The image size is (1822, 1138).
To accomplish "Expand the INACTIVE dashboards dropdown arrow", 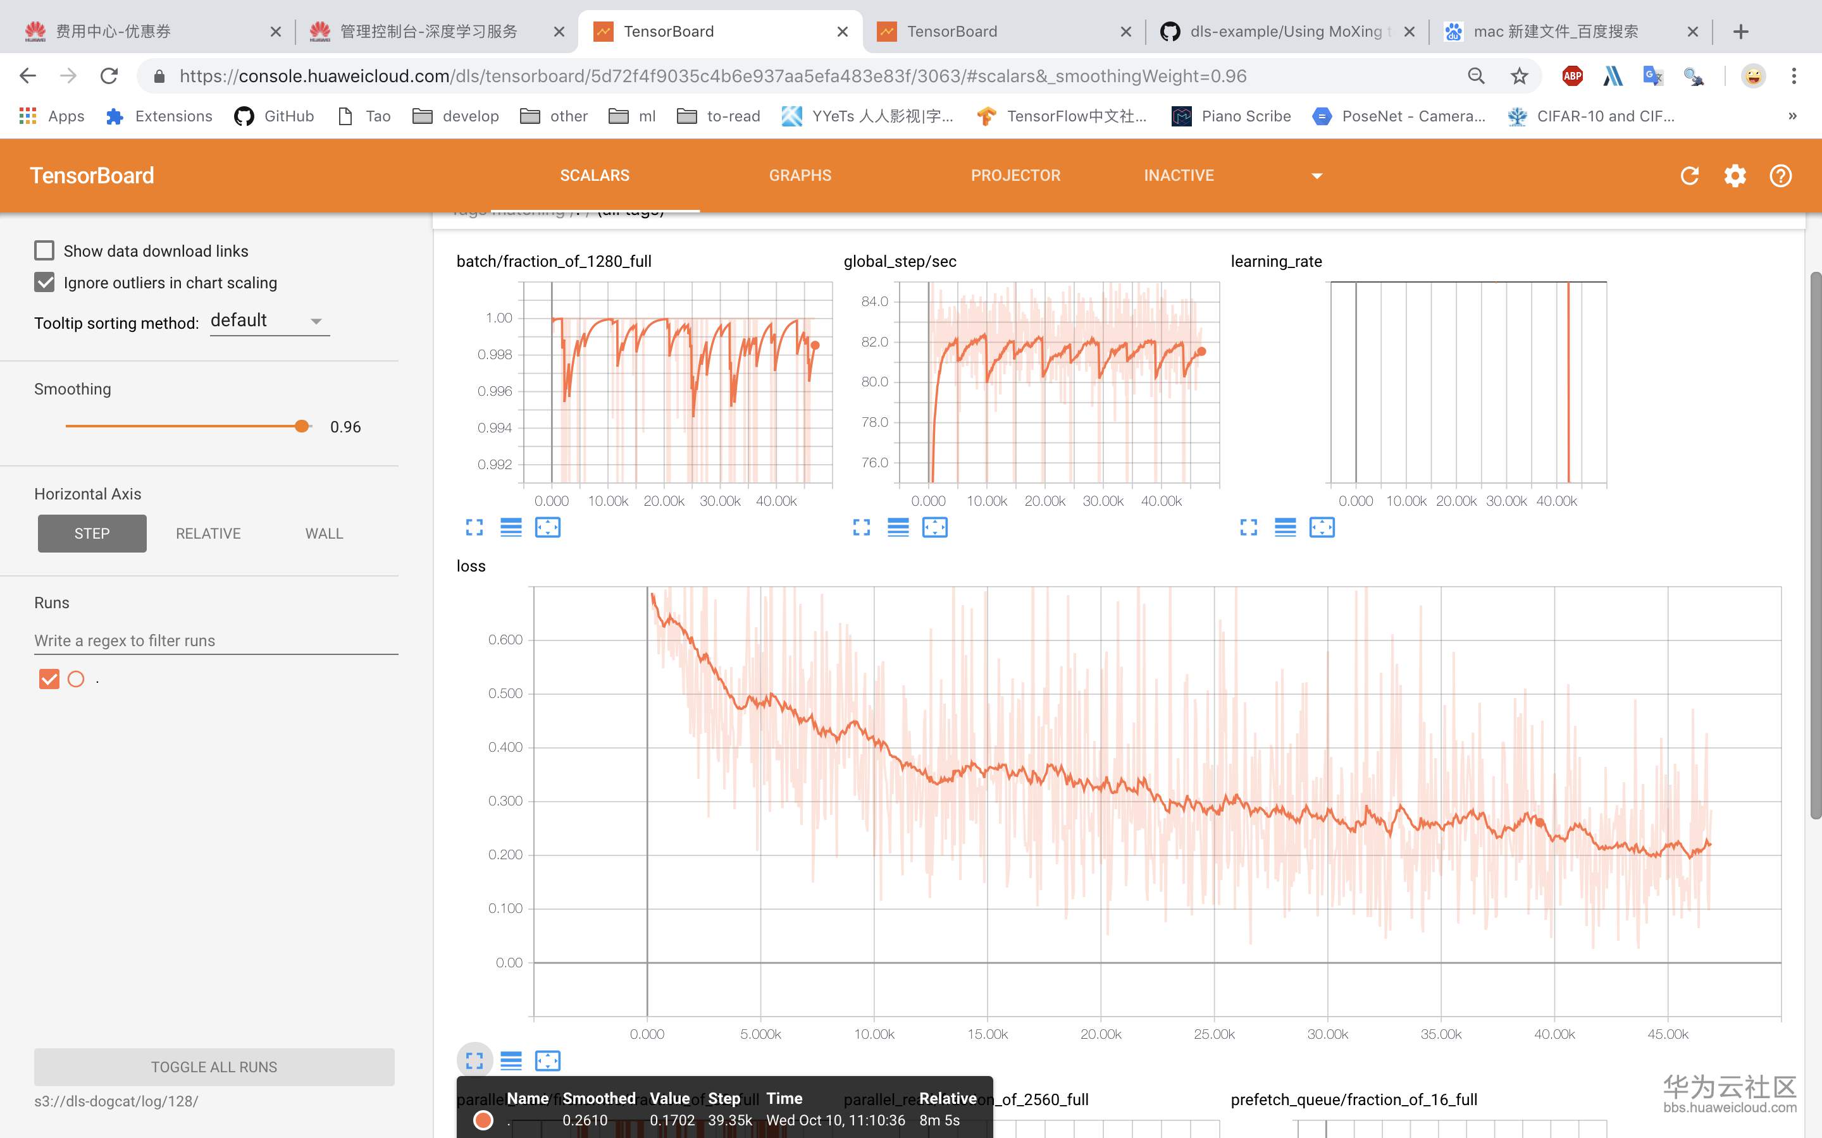I will click(x=1317, y=176).
